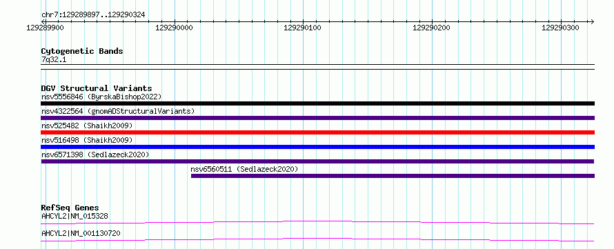The image size is (614, 249).
Task: Click the blue nsv516498 variant bar
Action: click(x=317, y=147)
